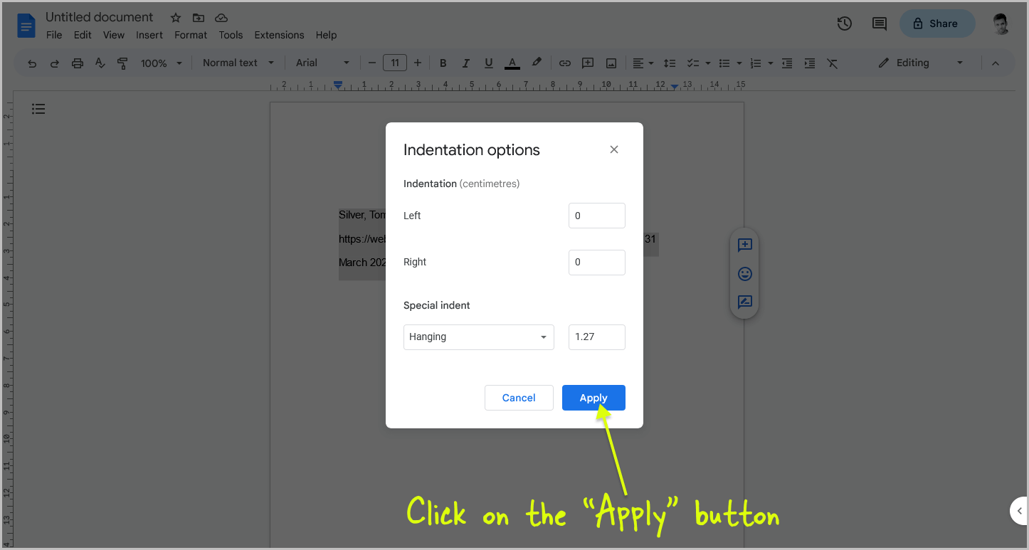Clear formatting
This screenshot has height=550, width=1029.
(833, 63)
